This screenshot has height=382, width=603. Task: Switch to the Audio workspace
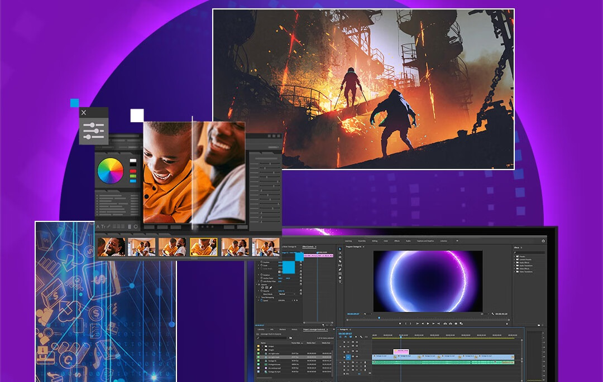coord(408,241)
